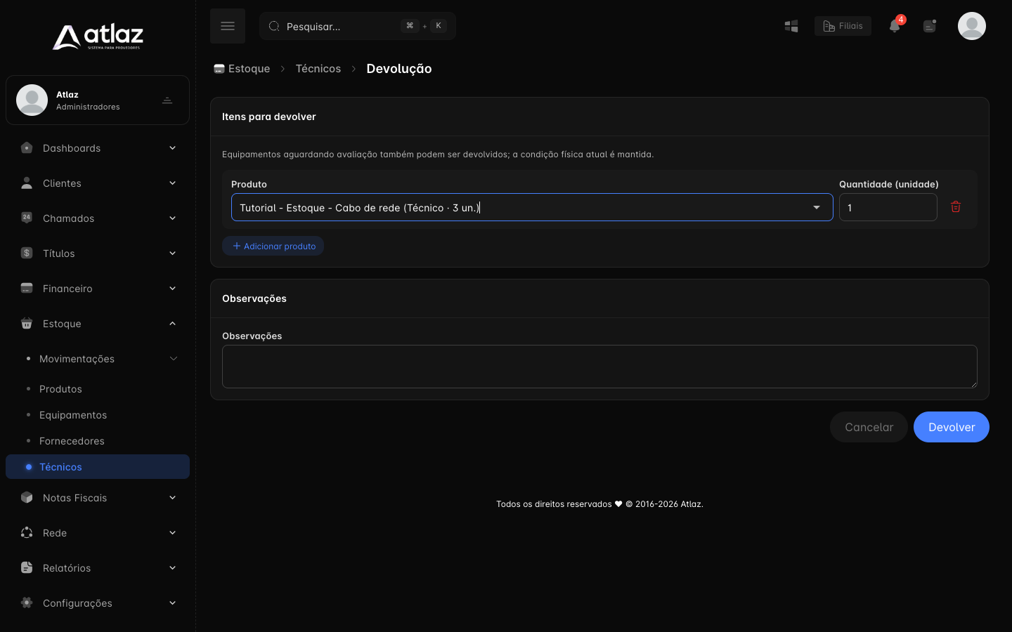1012x632 pixels.
Task: Click the search magnifier icon
Action: pyautogui.click(x=274, y=26)
